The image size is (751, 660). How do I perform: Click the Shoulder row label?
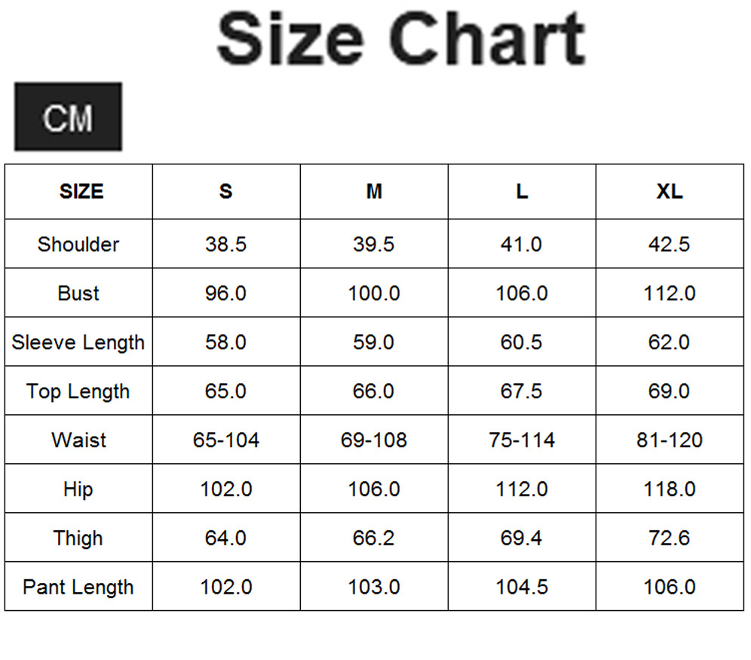tap(78, 244)
